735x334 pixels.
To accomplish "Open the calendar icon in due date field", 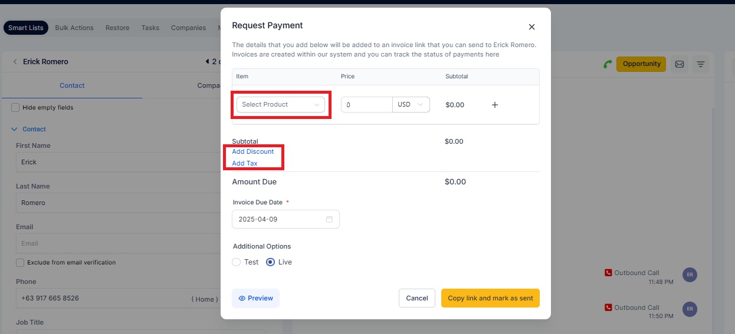I will tap(329, 219).
